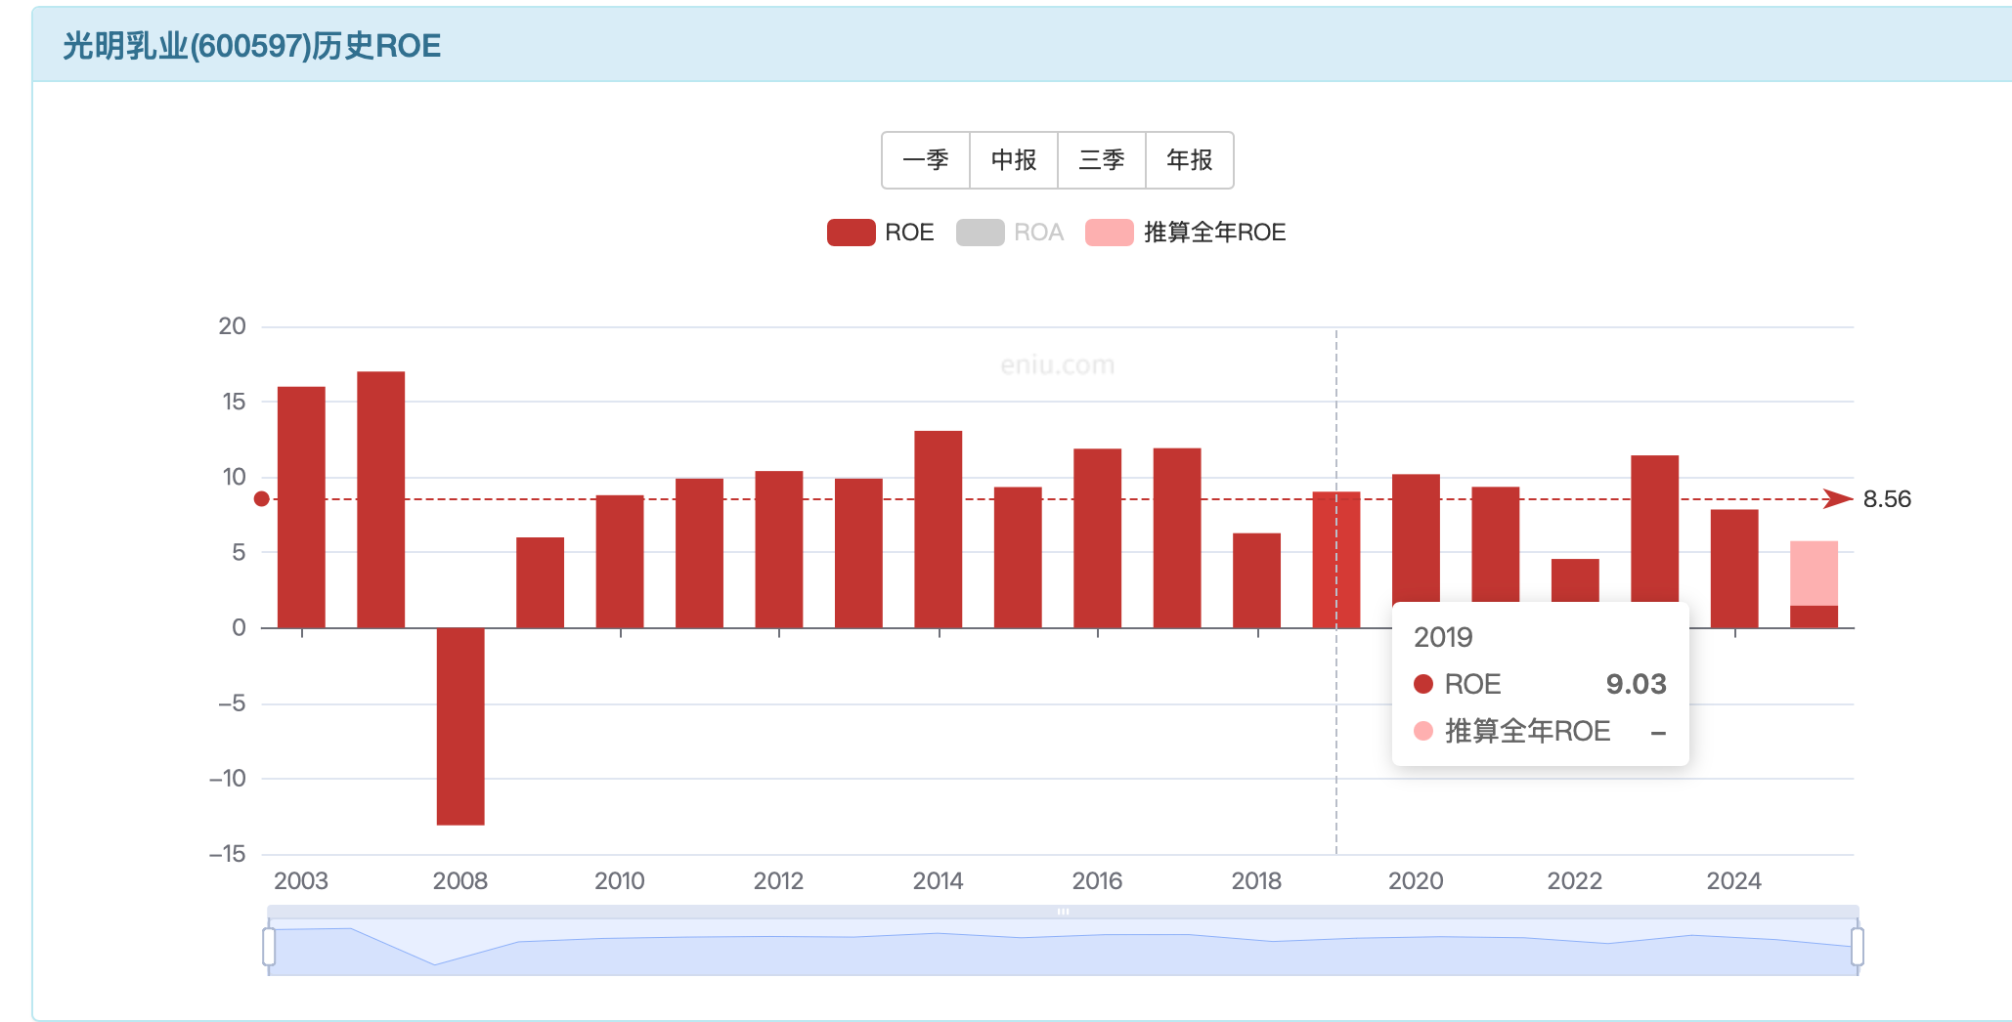2012x1022 pixels.
Task: Switch to the 一季 report tab
Action: (x=926, y=160)
